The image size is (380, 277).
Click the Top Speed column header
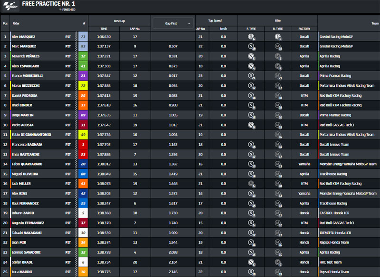click(x=214, y=21)
